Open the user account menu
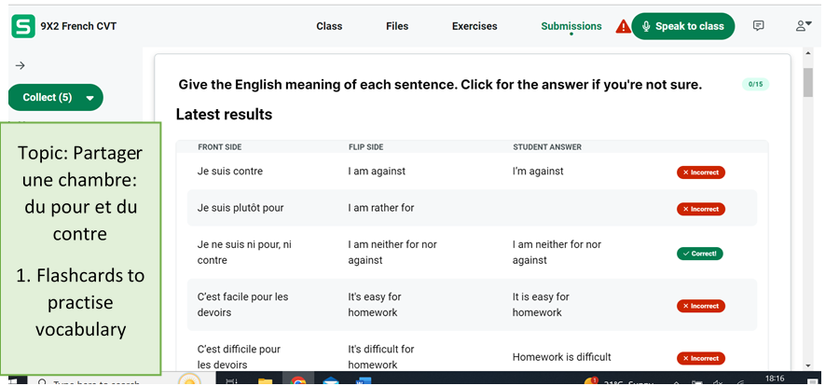Viewport: 825px width, 386px height. [x=803, y=26]
